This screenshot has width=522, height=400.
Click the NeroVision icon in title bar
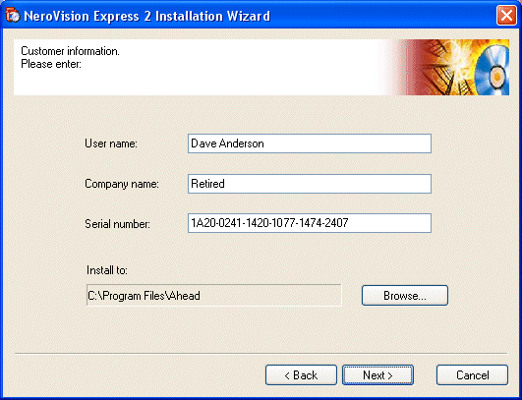(13, 16)
